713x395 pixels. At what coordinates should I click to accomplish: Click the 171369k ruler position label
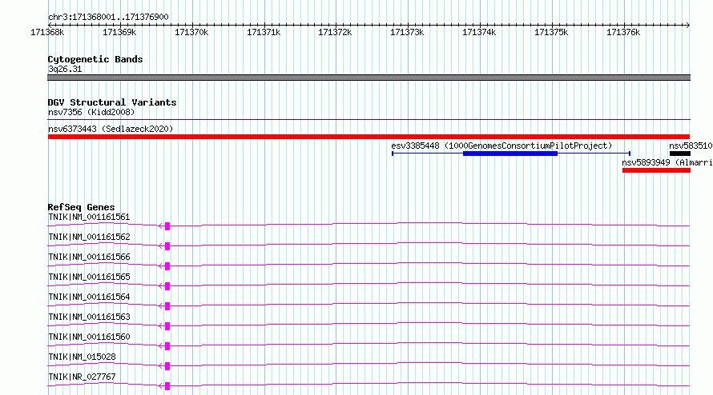tap(119, 32)
